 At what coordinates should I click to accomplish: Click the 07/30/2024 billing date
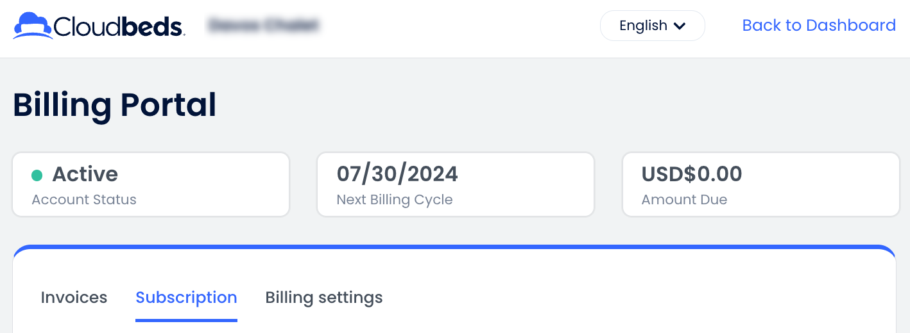coord(397,174)
